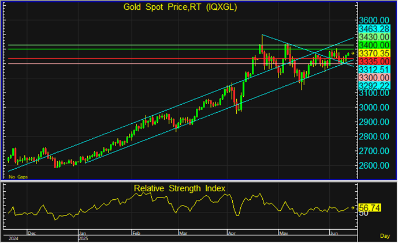Click the yellow arrow beside the RSI line end
398x243 pixels.
point(352,208)
